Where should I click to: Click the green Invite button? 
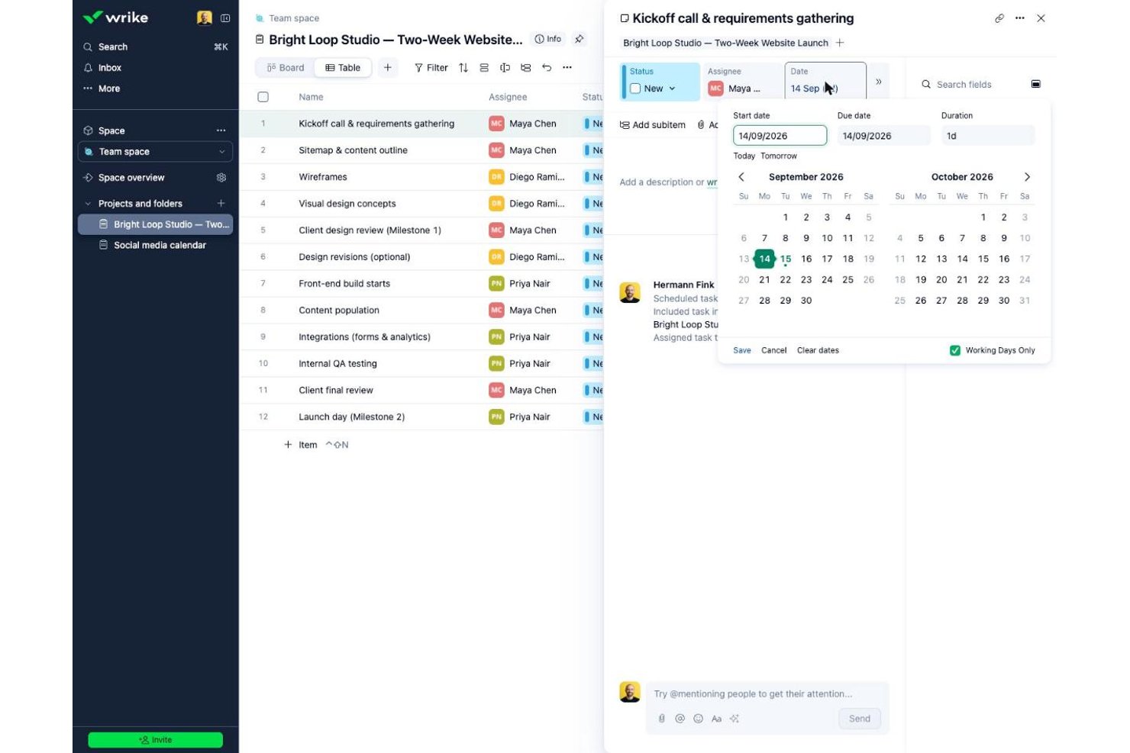(x=156, y=739)
